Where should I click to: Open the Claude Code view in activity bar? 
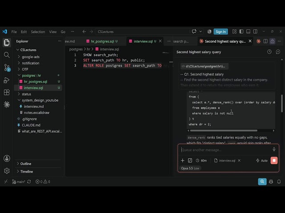coord(7,105)
